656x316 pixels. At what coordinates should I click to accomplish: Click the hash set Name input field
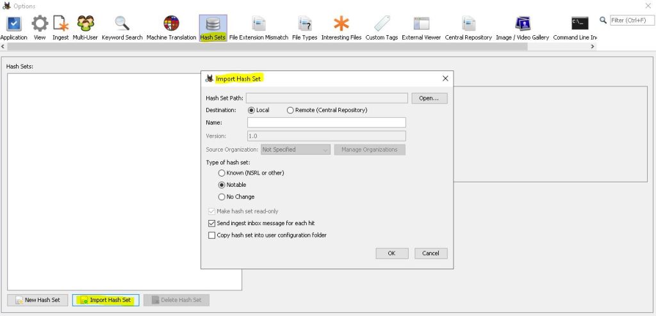(x=326, y=122)
